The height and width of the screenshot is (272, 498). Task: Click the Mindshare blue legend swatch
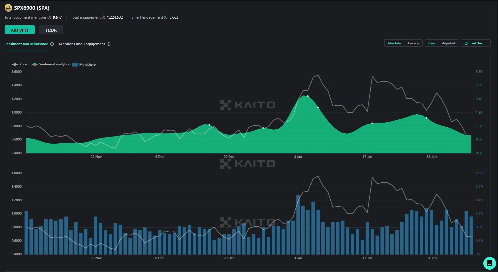pyautogui.click(x=75, y=65)
